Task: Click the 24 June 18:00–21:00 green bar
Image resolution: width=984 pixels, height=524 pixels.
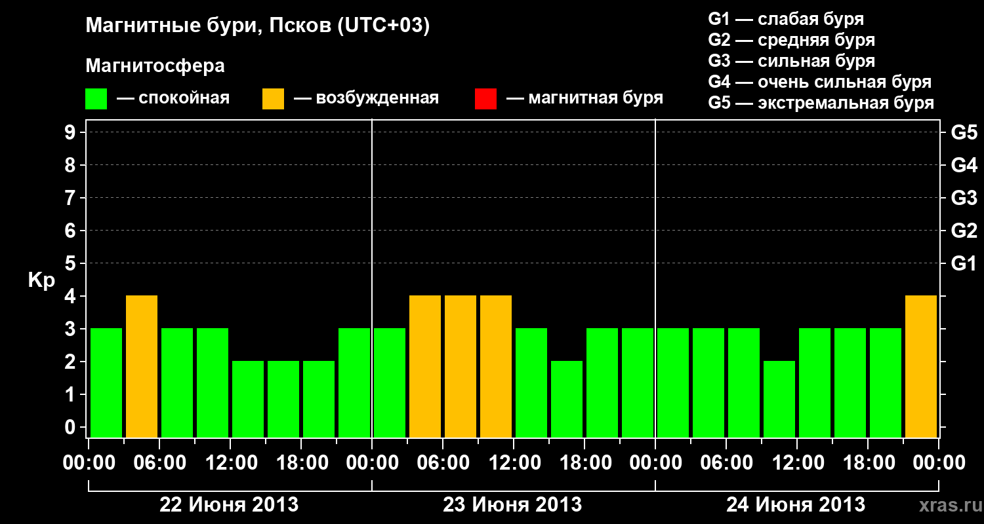Action: [x=886, y=383]
